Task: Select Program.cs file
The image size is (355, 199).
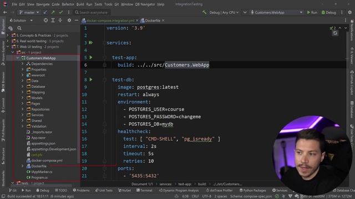Action: [39, 177]
